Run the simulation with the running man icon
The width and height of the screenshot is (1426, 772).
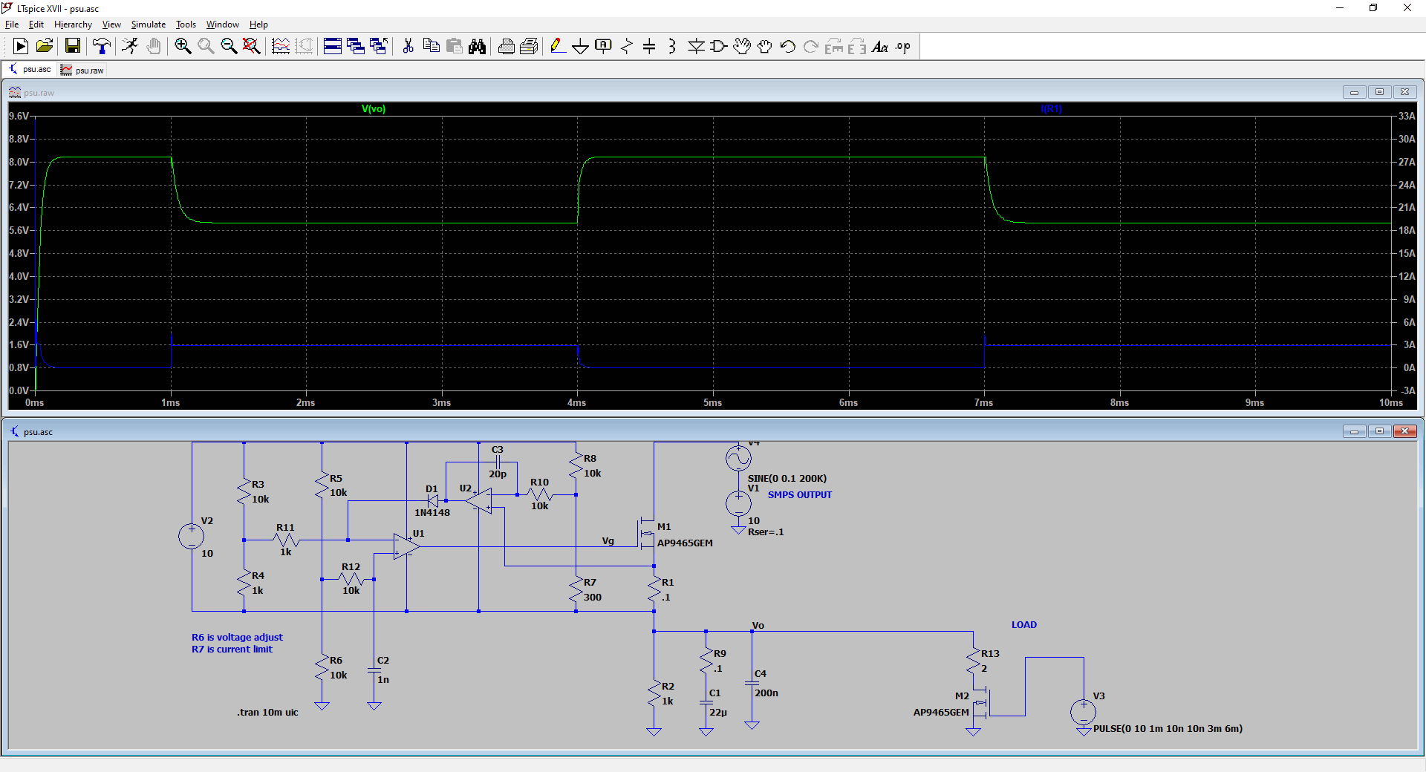[x=130, y=46]
